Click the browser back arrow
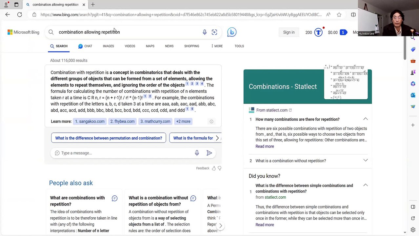This screenshot has width=419, height=236. (x=8, y=14)
